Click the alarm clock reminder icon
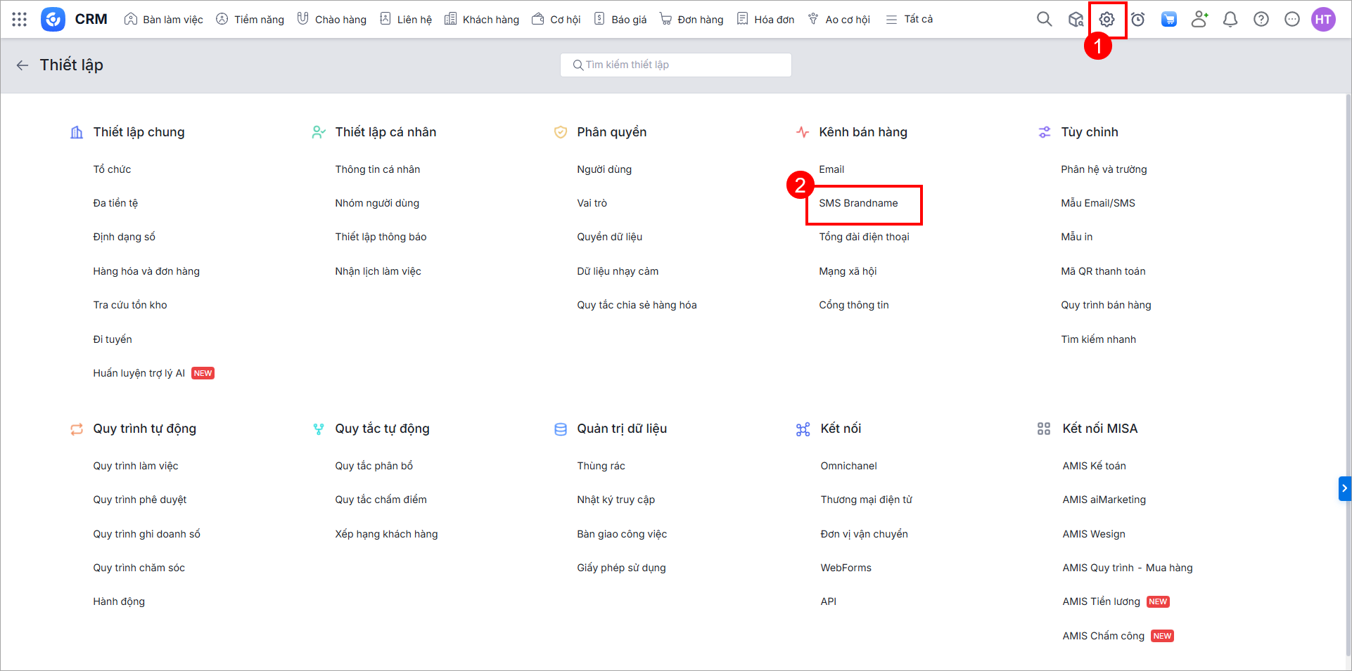The image size is (1352, 671). coord(1137,20)
